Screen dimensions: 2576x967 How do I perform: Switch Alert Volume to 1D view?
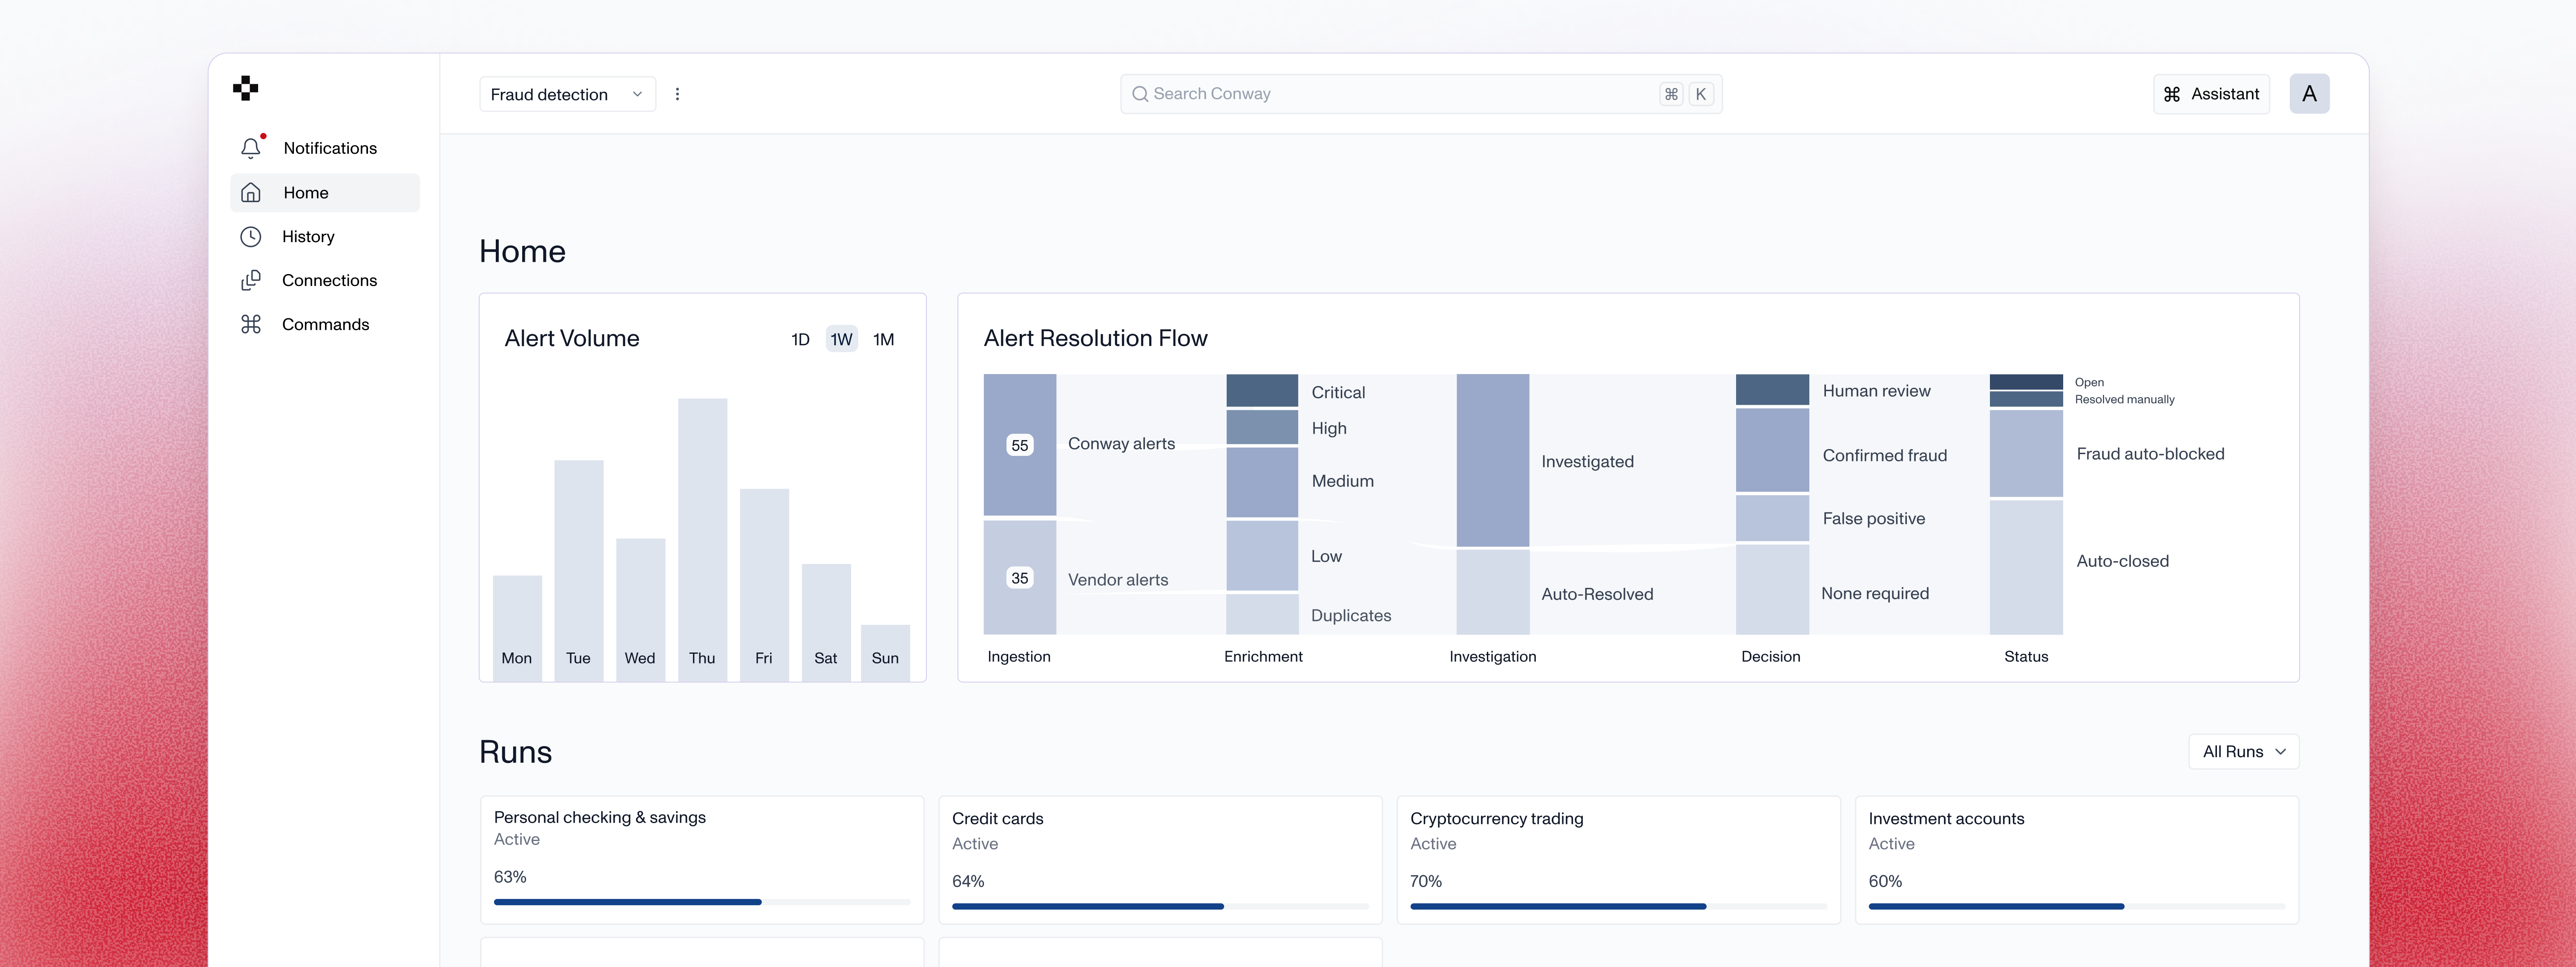(x=800, y=339)
